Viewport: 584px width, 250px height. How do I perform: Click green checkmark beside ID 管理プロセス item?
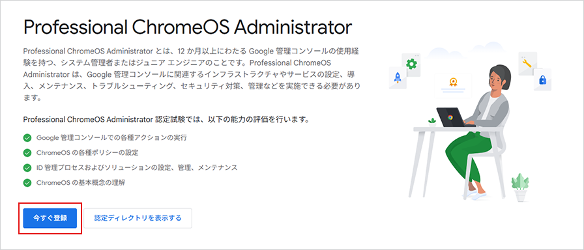click(27, 168)
